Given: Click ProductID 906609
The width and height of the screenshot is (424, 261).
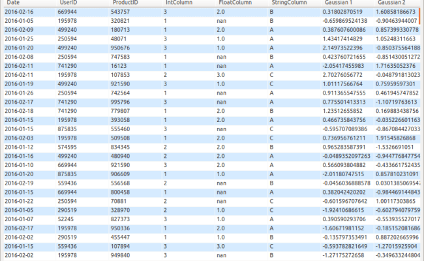Looking at the screenshot, I should 120,174.
